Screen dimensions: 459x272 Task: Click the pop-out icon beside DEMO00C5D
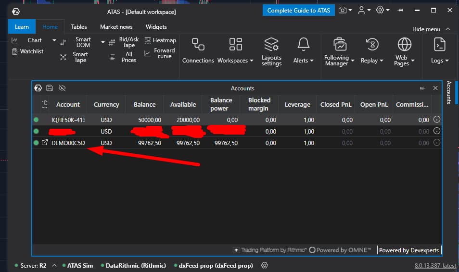44,142
